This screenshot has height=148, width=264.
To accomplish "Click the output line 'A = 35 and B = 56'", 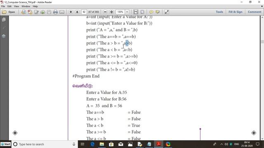I will (104, 106).
